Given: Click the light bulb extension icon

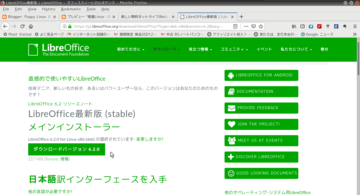Looking at the screenshot, I should coord(328,26).
